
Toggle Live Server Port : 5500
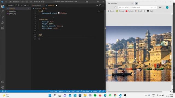[x=85, y=91]
